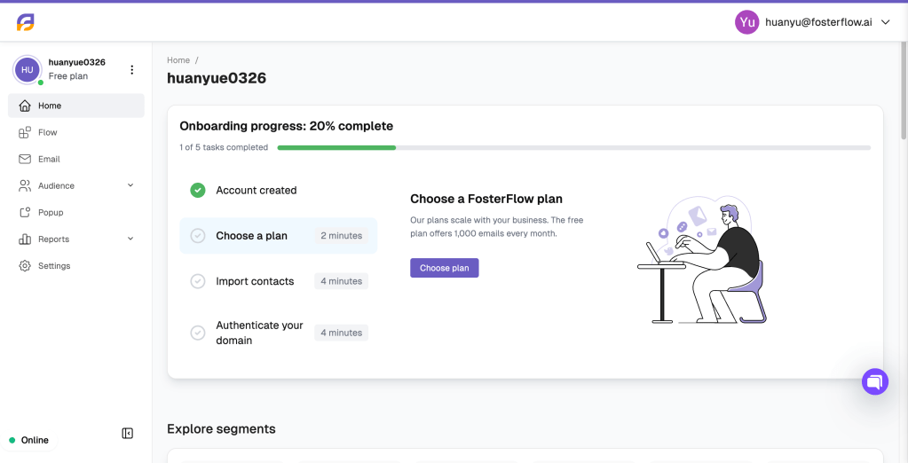908x463 pixels.
Task: Click the Choose a plan step checkmark
Action: pos(198,236)
